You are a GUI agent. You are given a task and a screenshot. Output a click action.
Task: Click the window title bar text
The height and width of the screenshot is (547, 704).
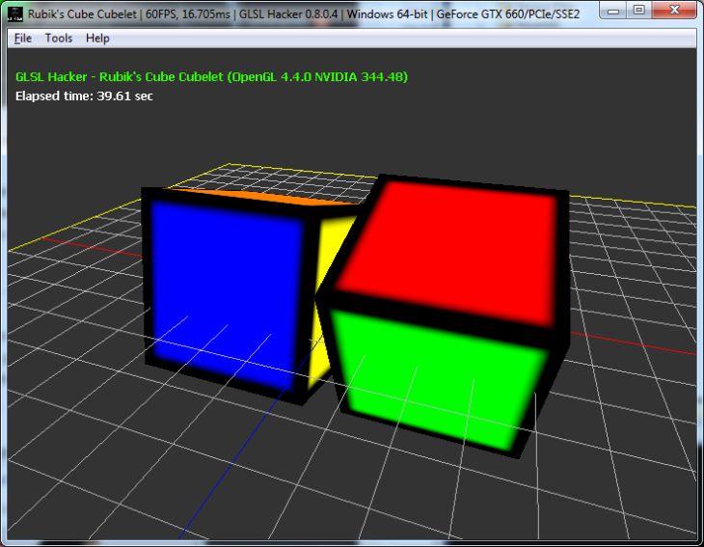point(304,14)
